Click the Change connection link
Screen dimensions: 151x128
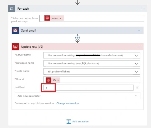click(x=68, y=103)
